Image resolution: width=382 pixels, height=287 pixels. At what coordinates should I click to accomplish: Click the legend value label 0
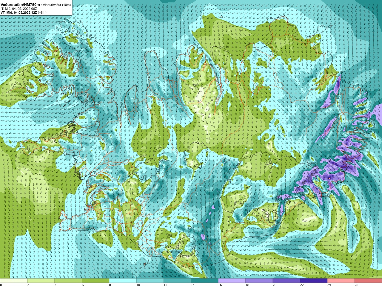(1, 285)
